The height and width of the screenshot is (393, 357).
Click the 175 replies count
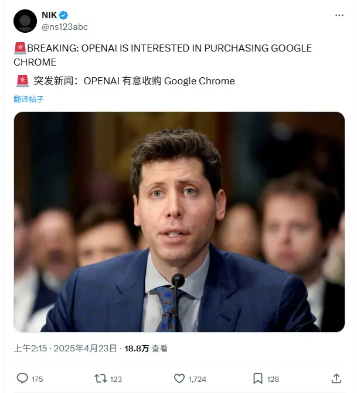coord(37,379)
